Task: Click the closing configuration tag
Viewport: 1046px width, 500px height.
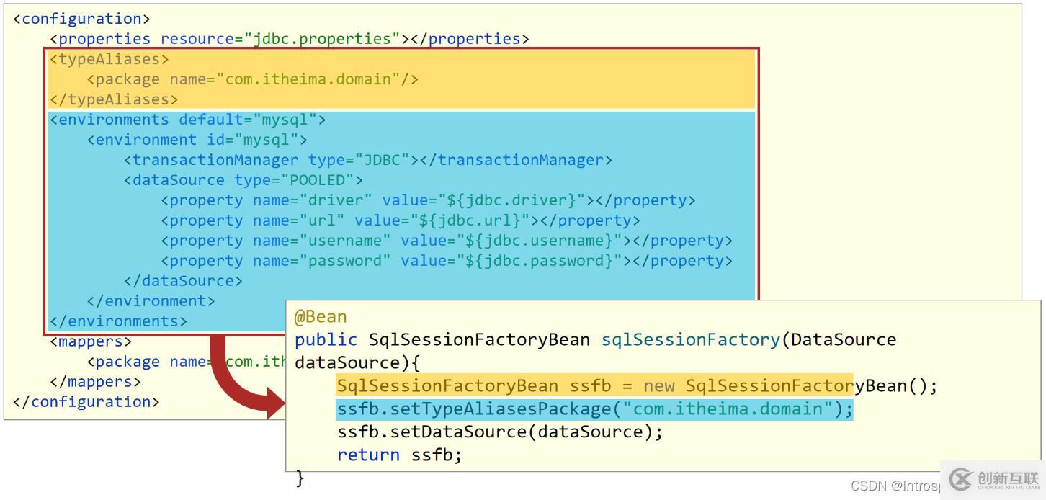Action: (86, 402)
